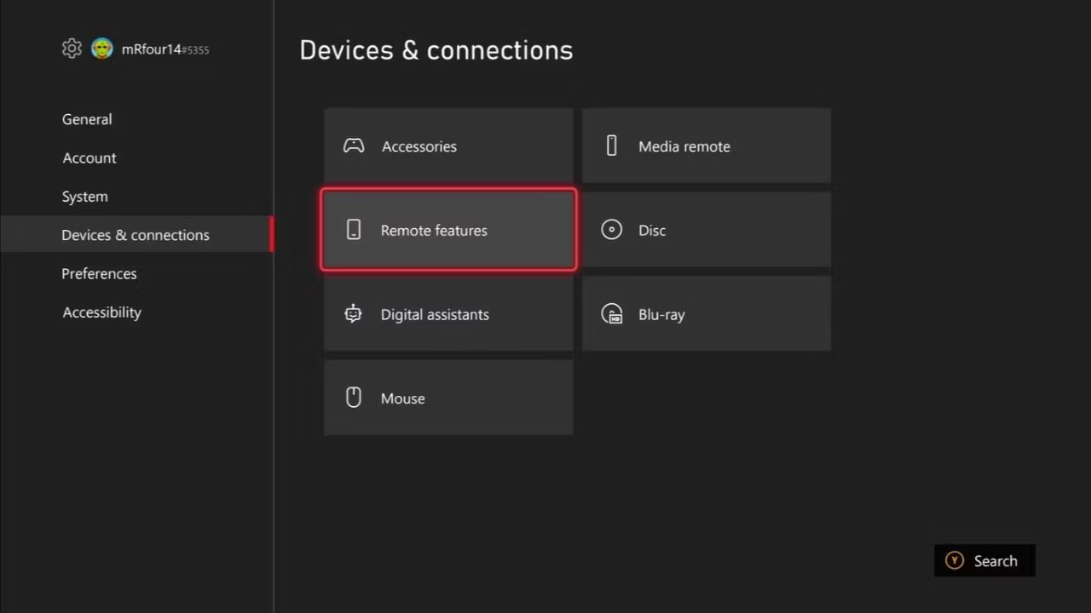This screenshot has height=613, width=1091.
Task: Open the Search function
Action: click(x=984, y=560)
